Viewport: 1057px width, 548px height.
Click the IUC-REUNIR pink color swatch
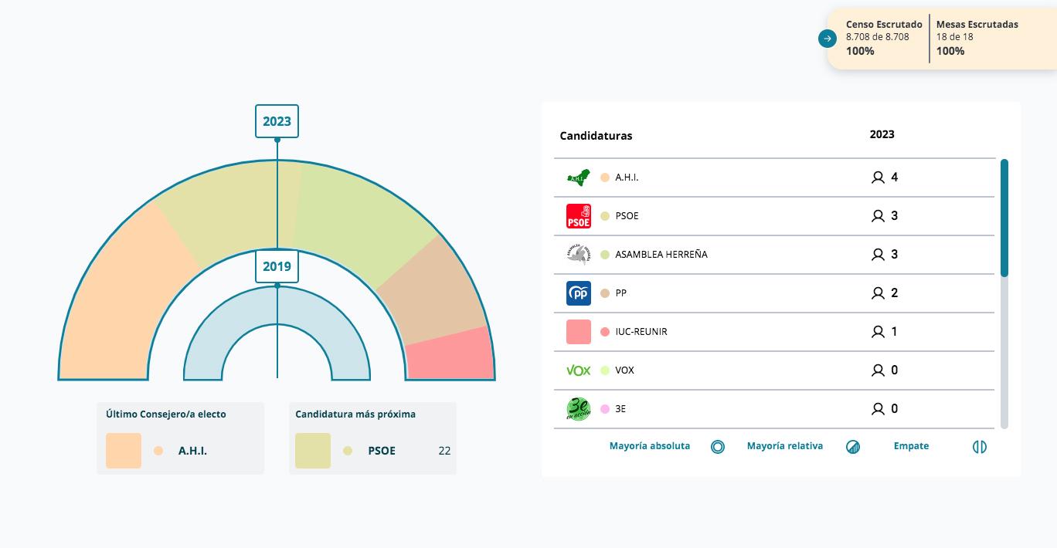tap(578, 332)
